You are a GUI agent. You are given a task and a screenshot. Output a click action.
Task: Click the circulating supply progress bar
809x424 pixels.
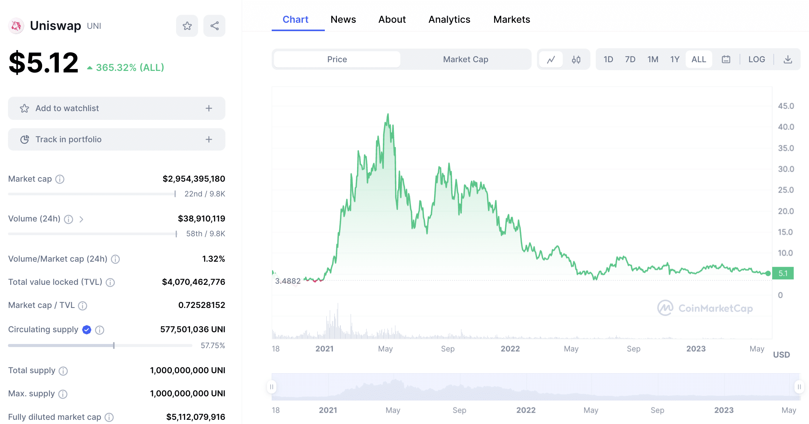tap(100, 345)
